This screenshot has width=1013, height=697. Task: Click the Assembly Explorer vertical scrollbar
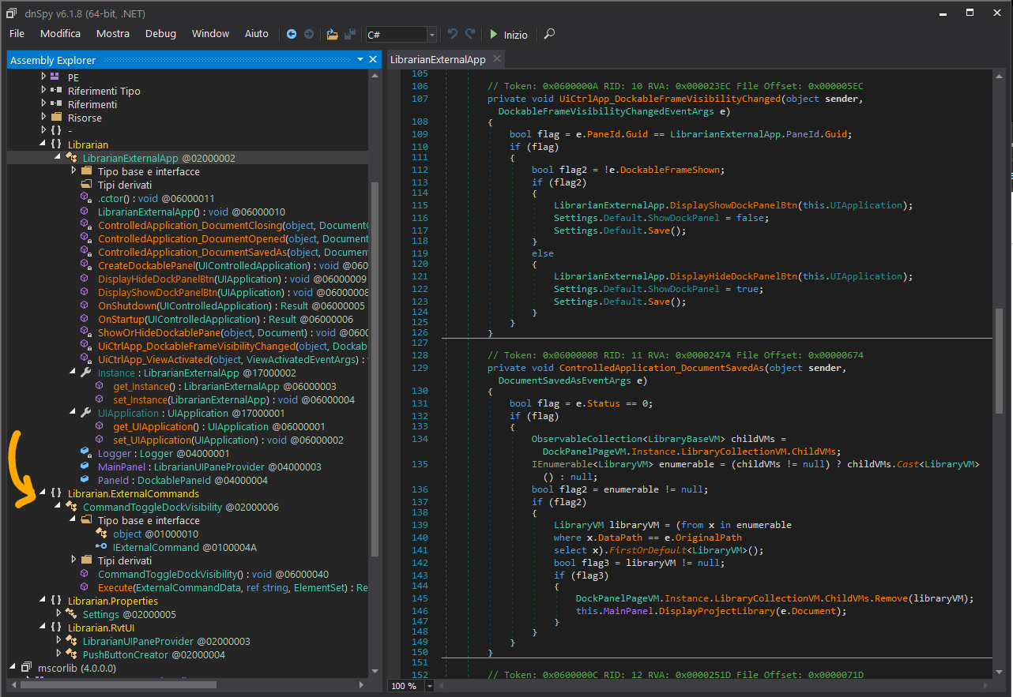click(375, 368)
